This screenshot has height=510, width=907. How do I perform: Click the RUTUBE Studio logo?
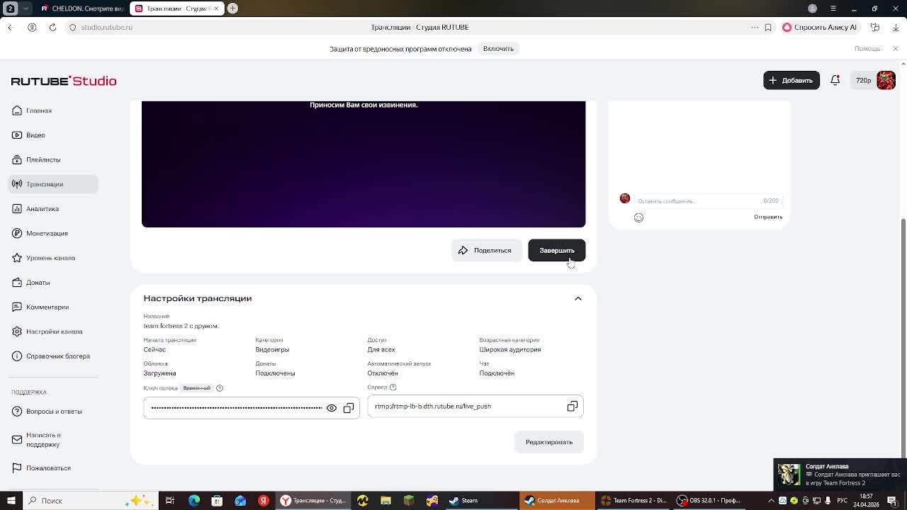click(x=64, y=81)
